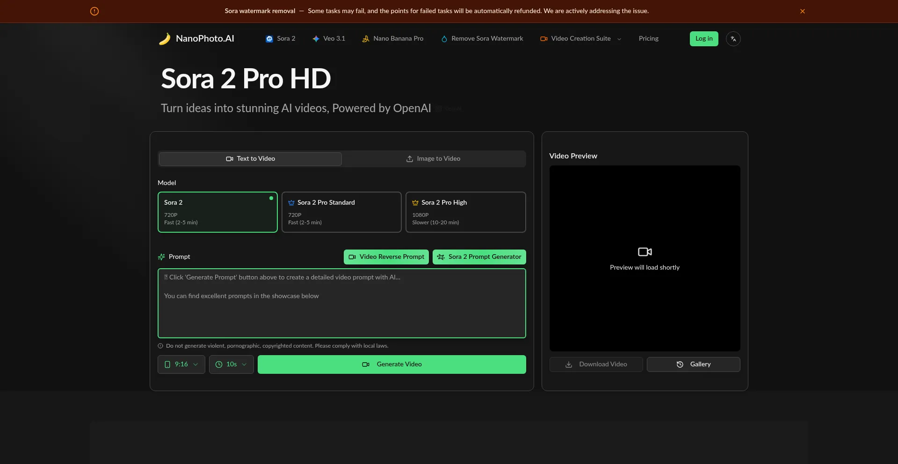Screen dimensions: 898x464
Task: Open the 10s duration dropdown
Action: click(231, 364)
